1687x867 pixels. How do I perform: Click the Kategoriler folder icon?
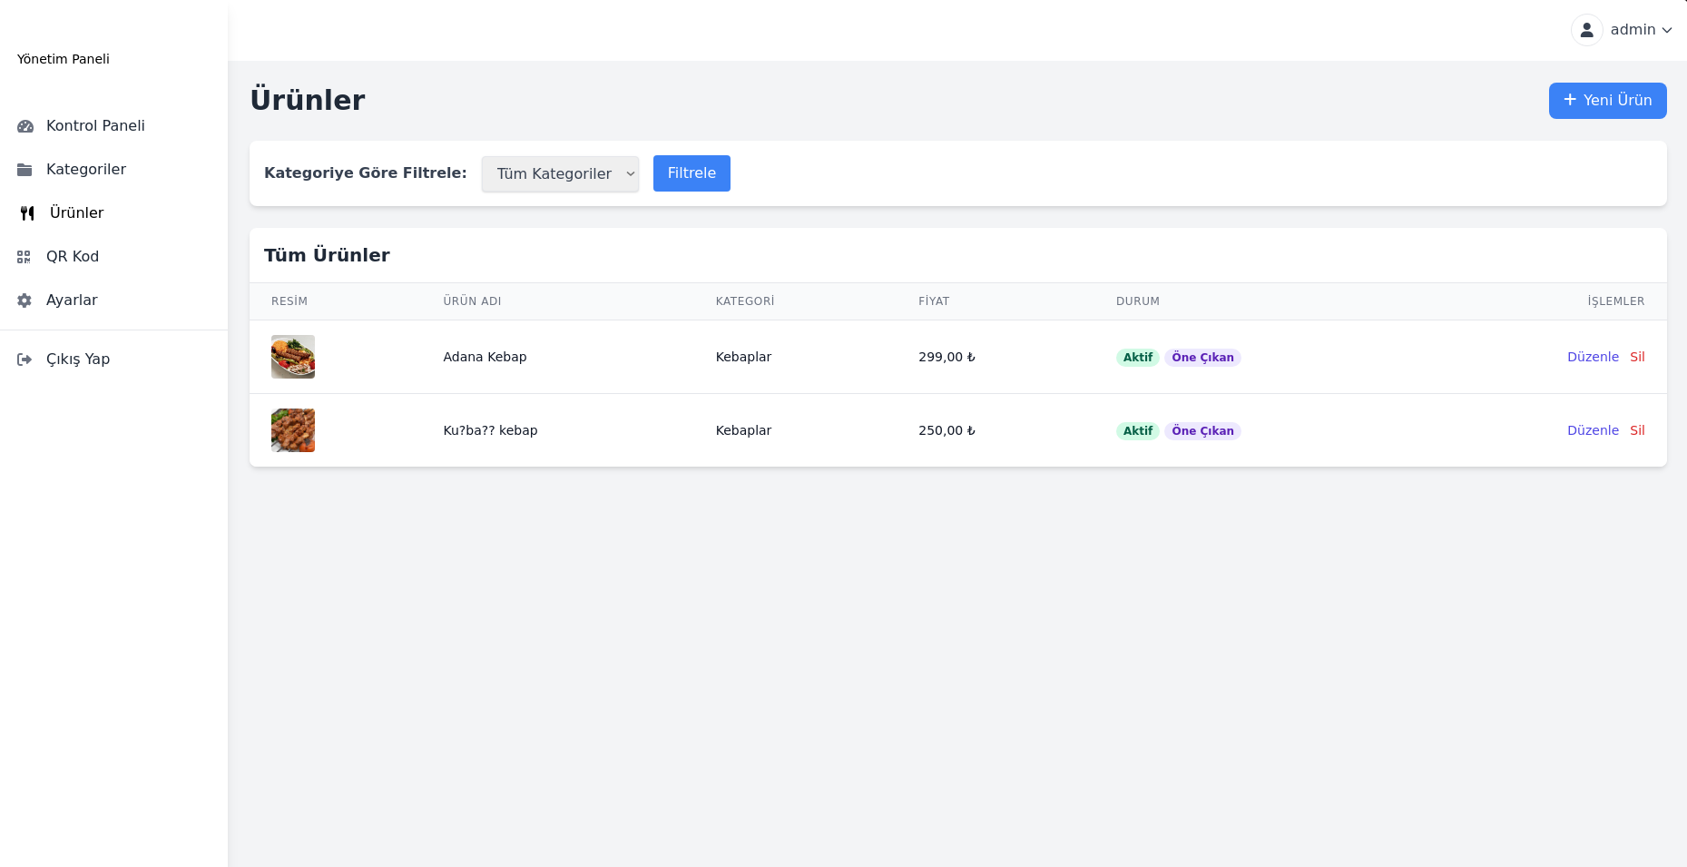(x=25, y=170)
